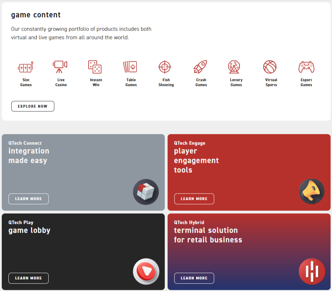Click 'terminal solution for retail business' headline
Image resolution: width=332 pixels, height=291 pixels.
click(208, 235)
